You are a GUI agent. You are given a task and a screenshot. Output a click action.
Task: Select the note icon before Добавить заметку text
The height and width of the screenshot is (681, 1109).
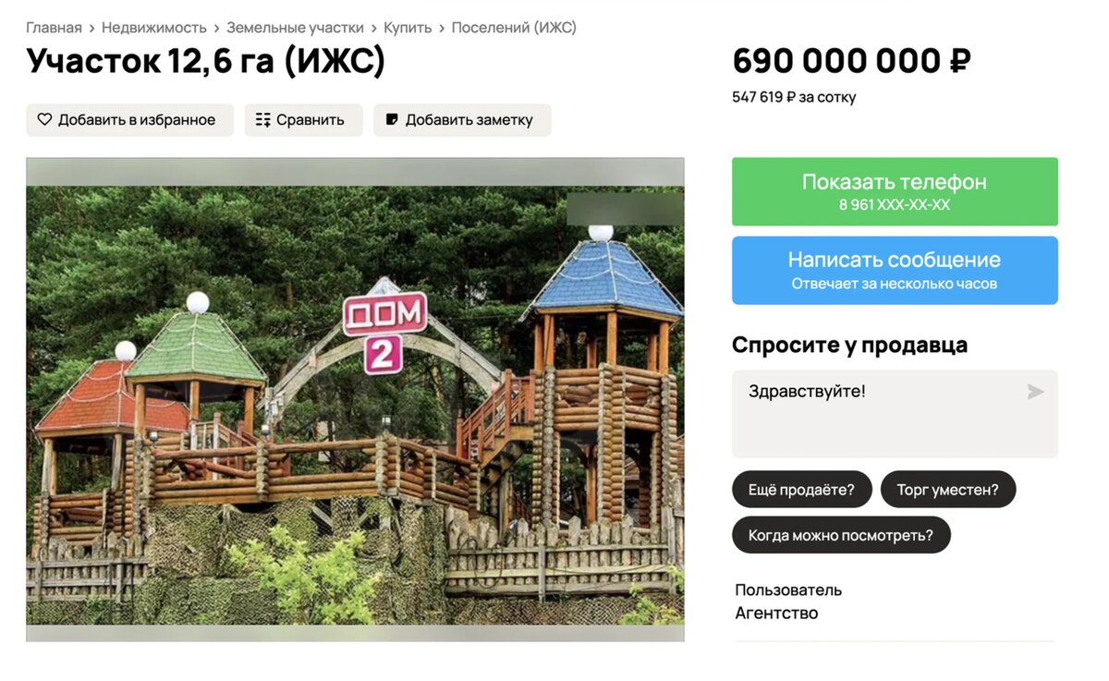[x=390, y=119]
